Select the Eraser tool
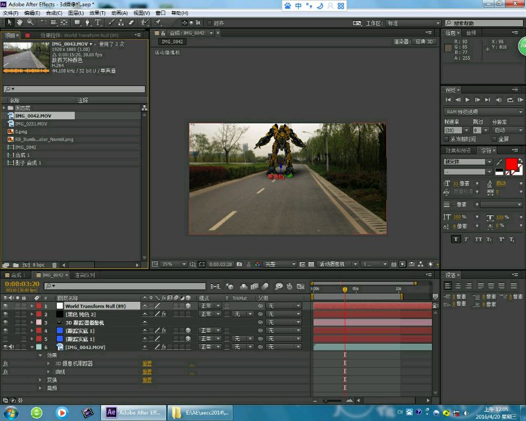Image resolution: width=526 pixels, height=421 pixels. (x=131, y=23)
